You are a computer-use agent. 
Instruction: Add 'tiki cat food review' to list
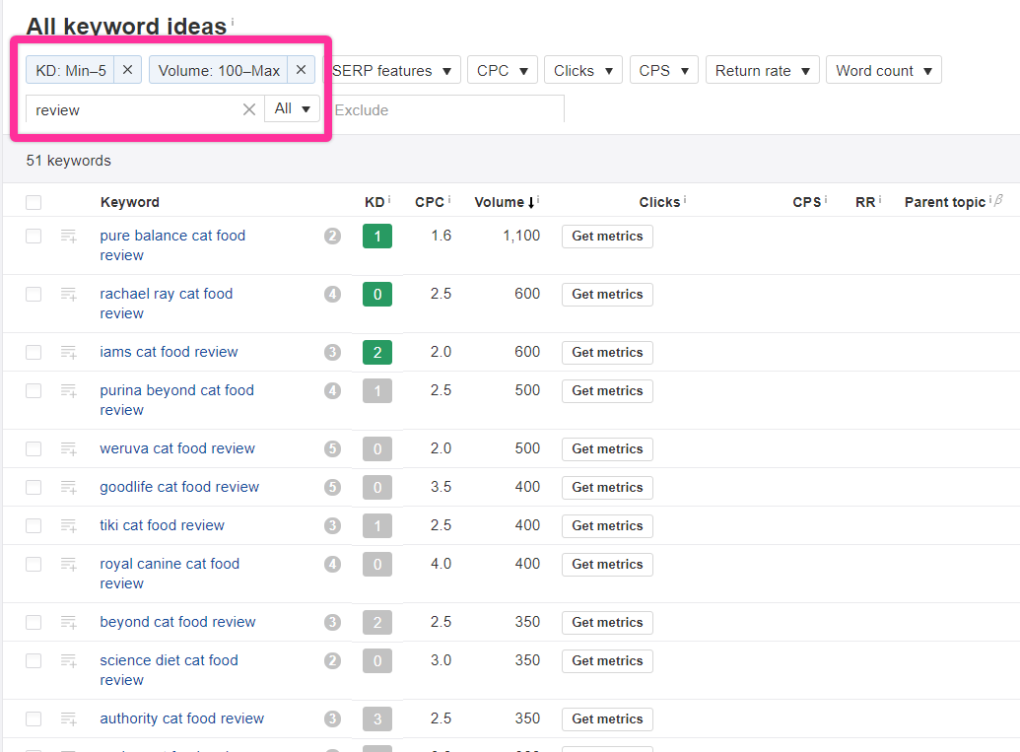coord(68,525)
